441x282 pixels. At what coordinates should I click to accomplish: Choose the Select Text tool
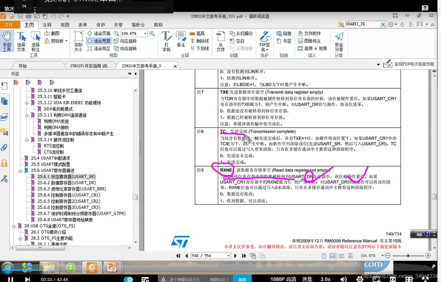[21, 41]
